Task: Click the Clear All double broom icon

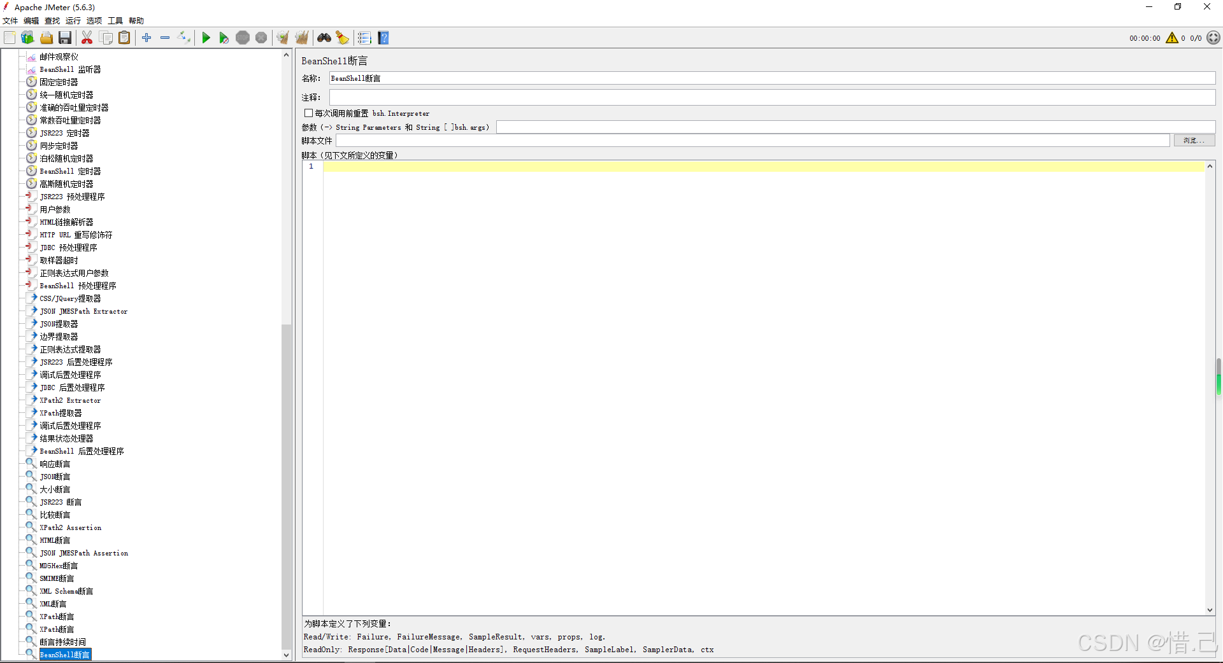Action: pos(302,38)
